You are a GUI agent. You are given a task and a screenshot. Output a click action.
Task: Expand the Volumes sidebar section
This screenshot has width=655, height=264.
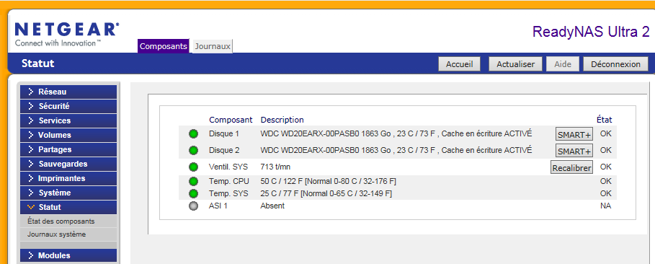point(68,135)
